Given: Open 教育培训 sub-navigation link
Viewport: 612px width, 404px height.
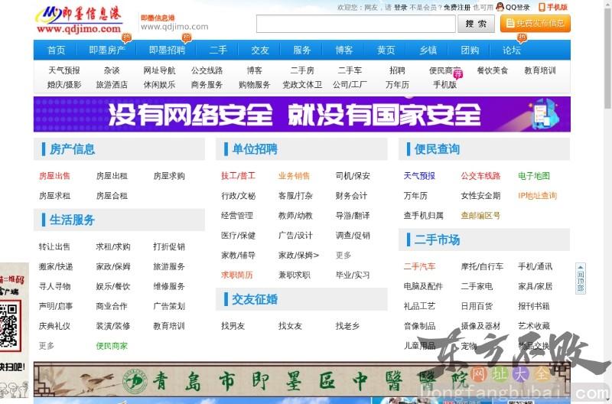Looking at the screenshot, I should [x=540, y=70].
